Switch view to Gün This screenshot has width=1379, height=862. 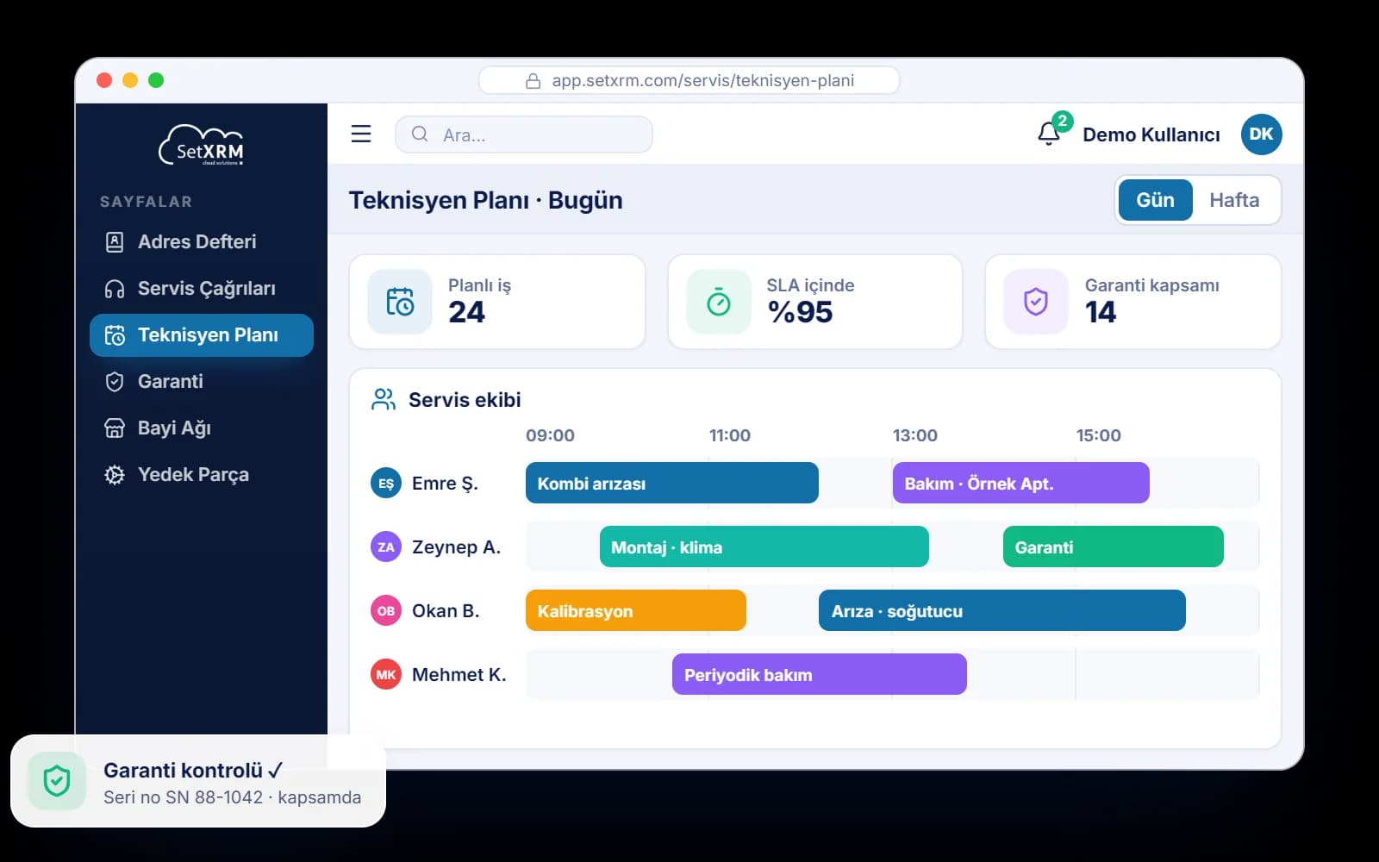(1155, 200)
